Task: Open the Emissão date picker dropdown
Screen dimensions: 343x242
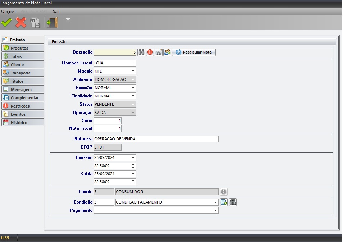Action: [133, 157]
